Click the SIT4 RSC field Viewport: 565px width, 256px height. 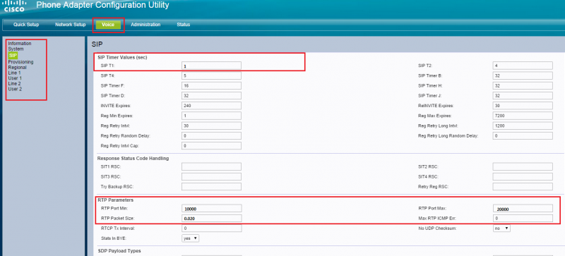[523, 177]
